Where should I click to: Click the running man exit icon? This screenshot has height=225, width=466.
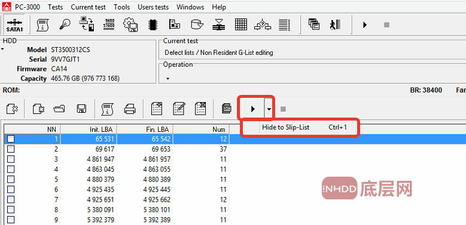coord(336,24)
